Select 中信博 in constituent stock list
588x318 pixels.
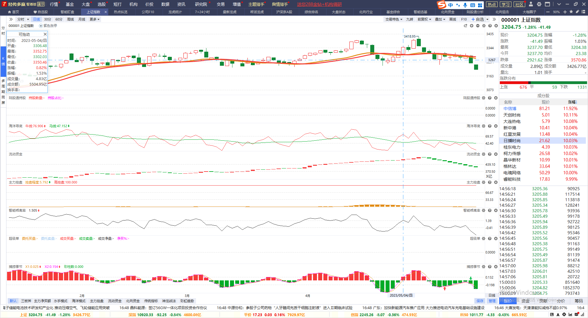510,109
